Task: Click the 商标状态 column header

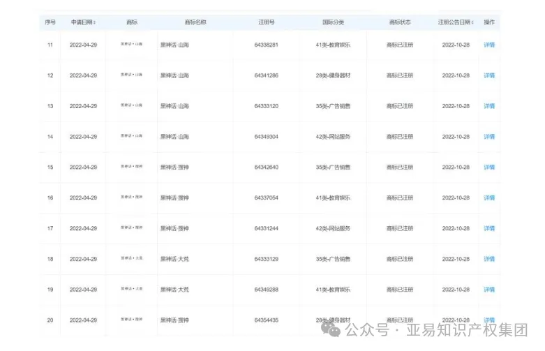Action: (400, 22)
